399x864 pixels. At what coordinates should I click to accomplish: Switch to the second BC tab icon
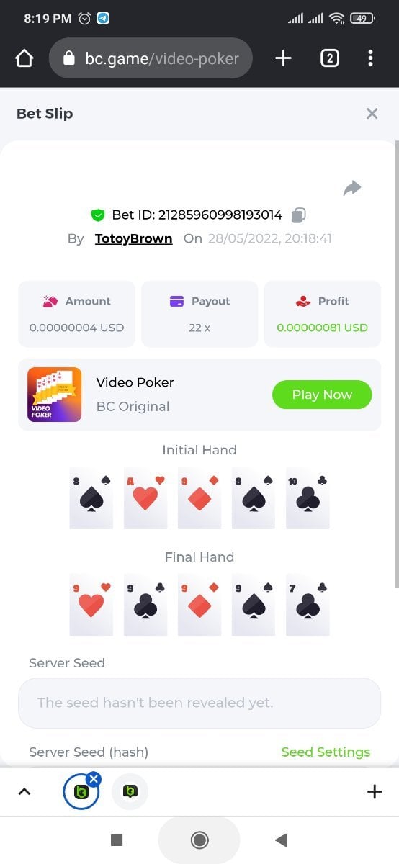130,792
